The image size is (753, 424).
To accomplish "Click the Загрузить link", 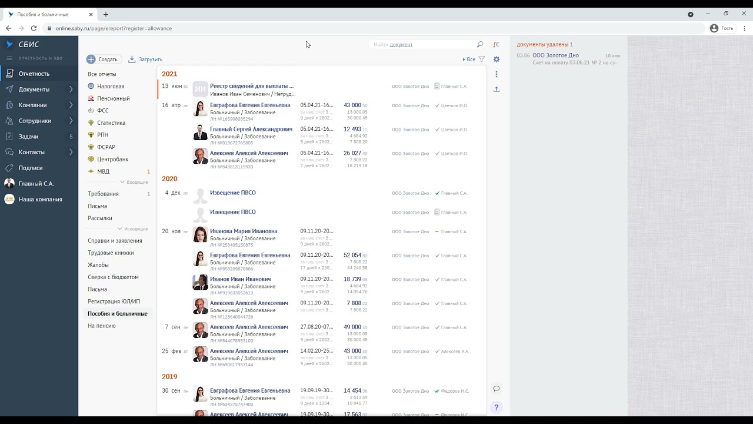I will (150, 59).
